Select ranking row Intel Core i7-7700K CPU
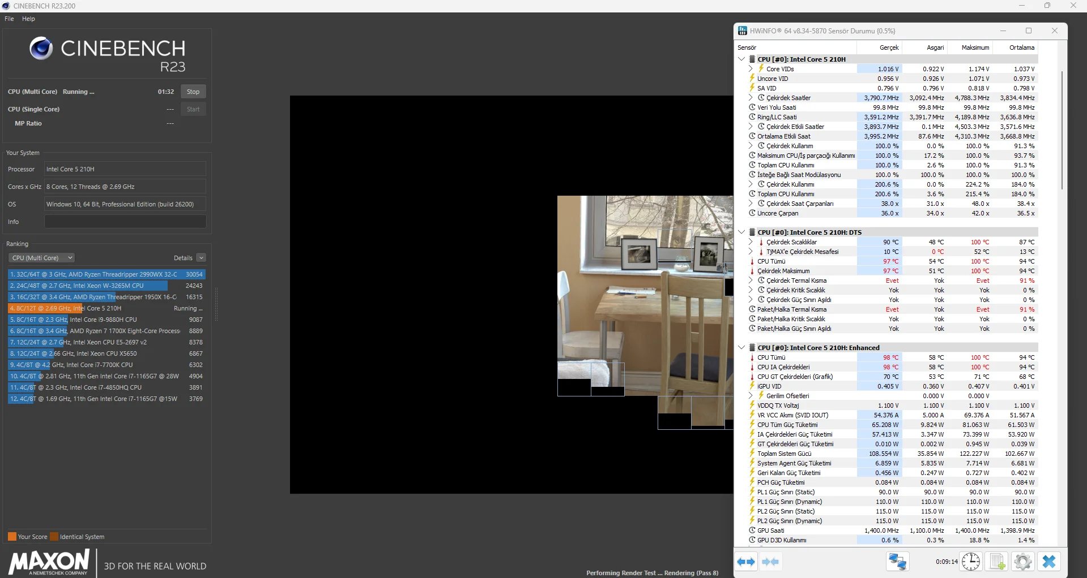 click(x=106, y=365)
